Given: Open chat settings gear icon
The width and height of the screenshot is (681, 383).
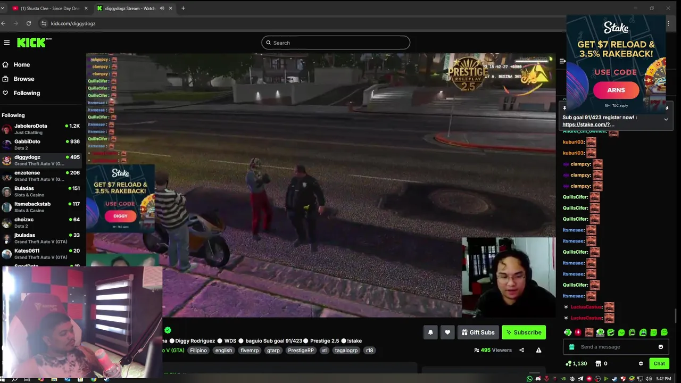Looking at the screenshot, I should coord(641,363).
